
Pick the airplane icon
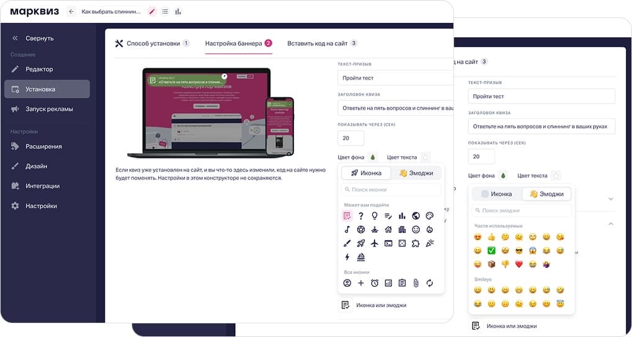pyautogui.click(x=375, y=243)
